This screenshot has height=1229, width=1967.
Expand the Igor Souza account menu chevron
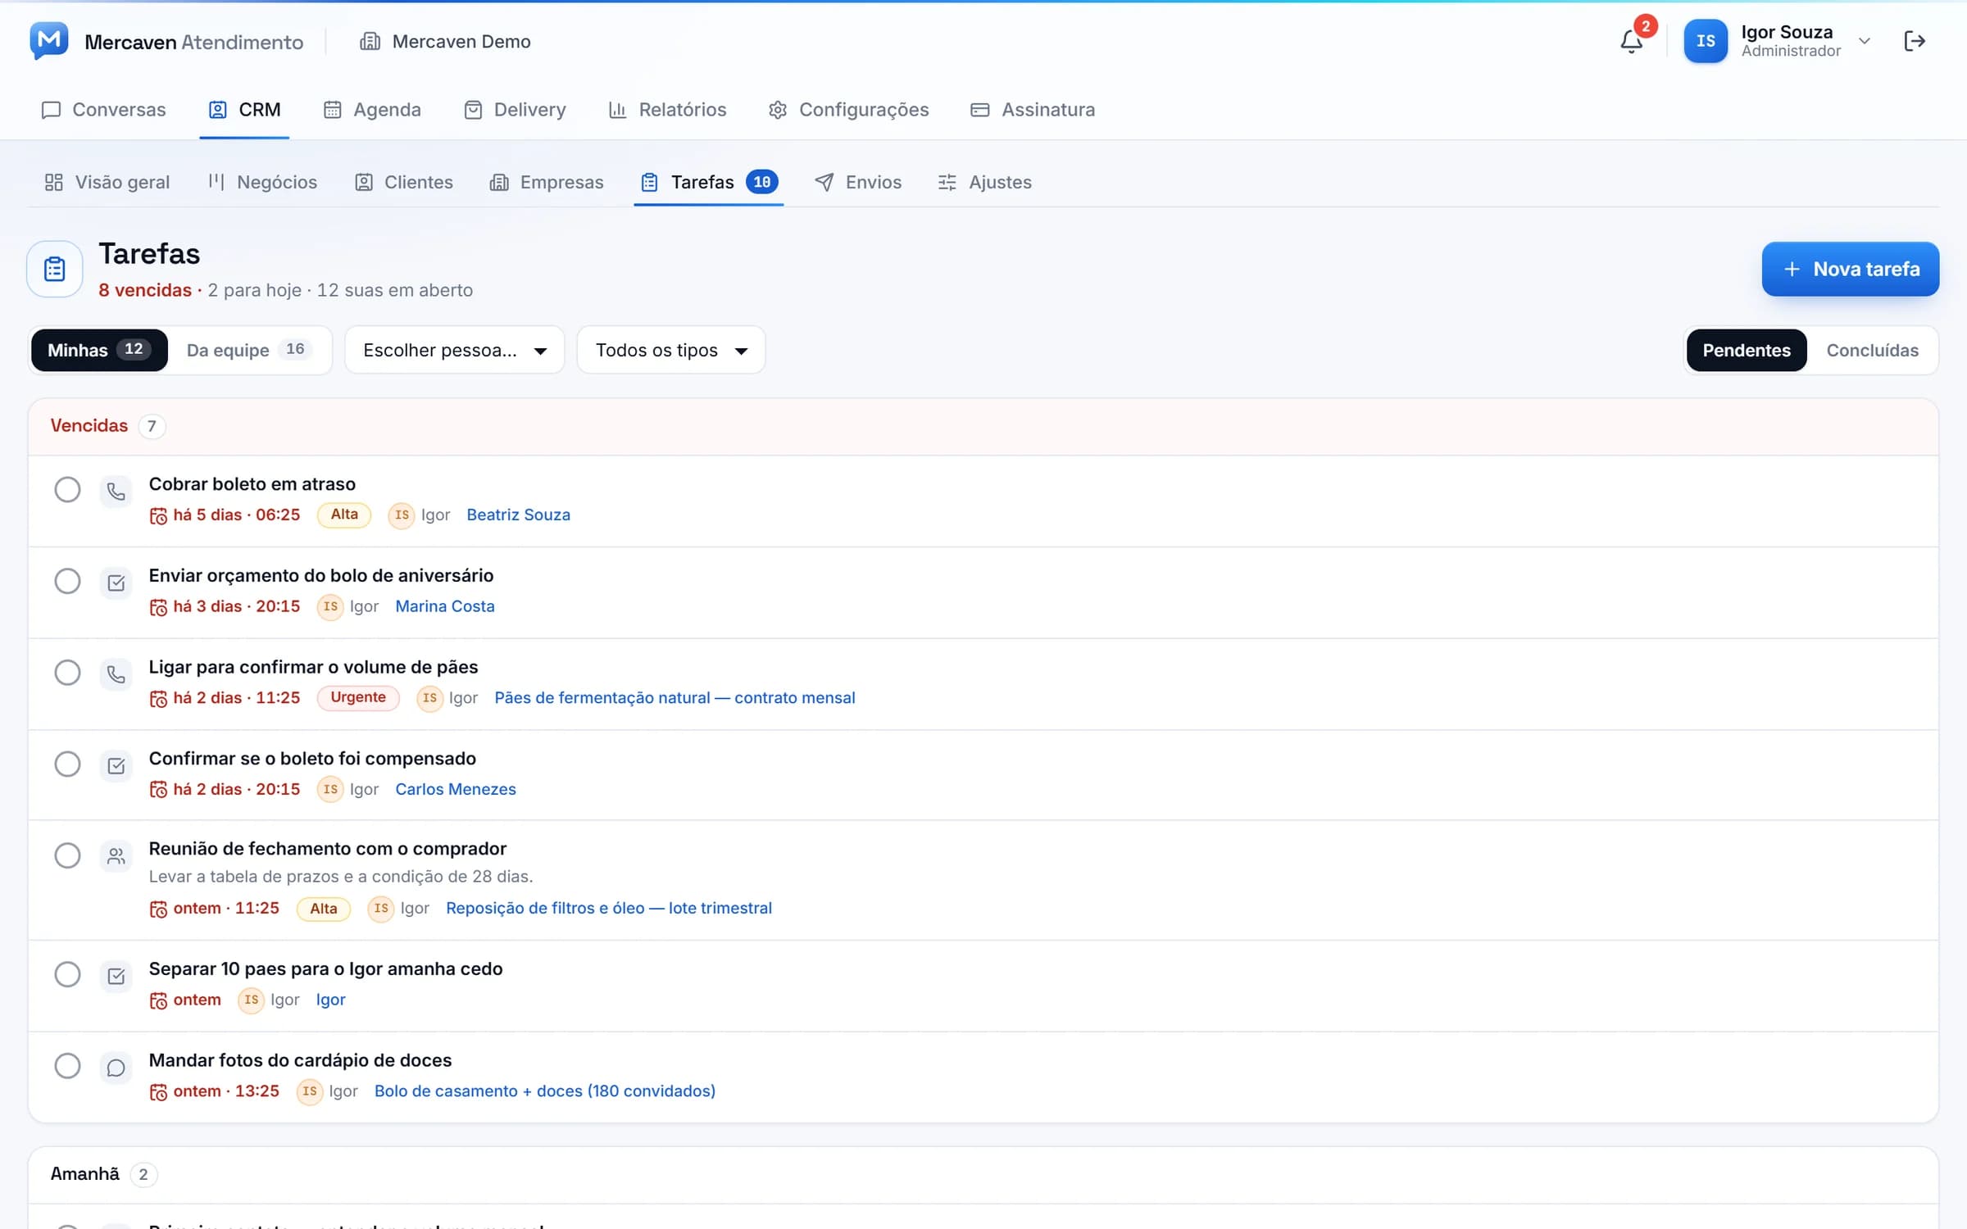pos(1865,41)
